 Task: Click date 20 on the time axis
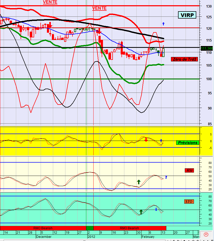click(175, 233)
